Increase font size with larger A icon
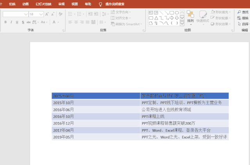 coord(47,14)
